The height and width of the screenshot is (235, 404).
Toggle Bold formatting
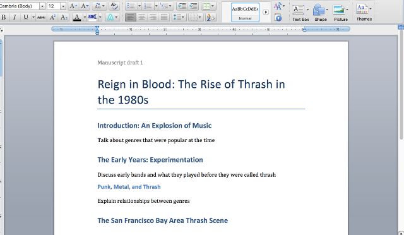(x=4, y=17)
